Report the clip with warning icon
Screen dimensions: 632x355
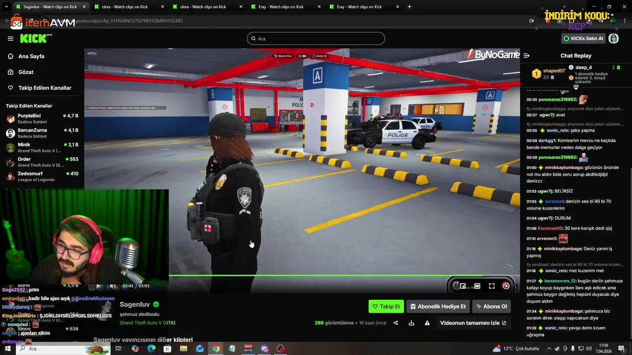(x=427, y=323)
